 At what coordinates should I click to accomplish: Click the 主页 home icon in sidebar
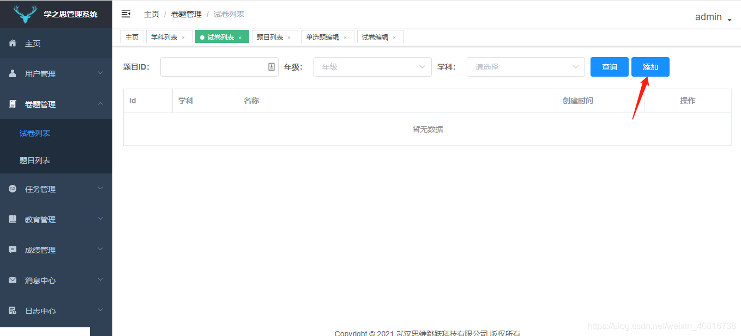[12, 42]
